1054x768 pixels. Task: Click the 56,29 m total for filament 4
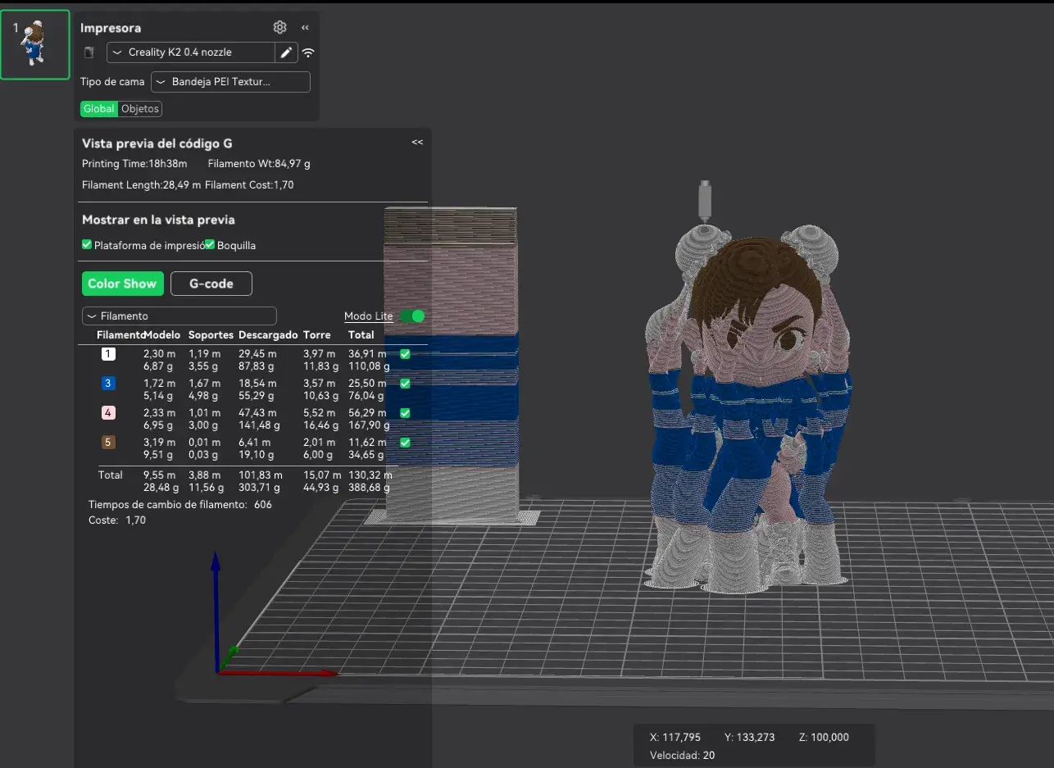pyautogui.click(x=367, y=413)
